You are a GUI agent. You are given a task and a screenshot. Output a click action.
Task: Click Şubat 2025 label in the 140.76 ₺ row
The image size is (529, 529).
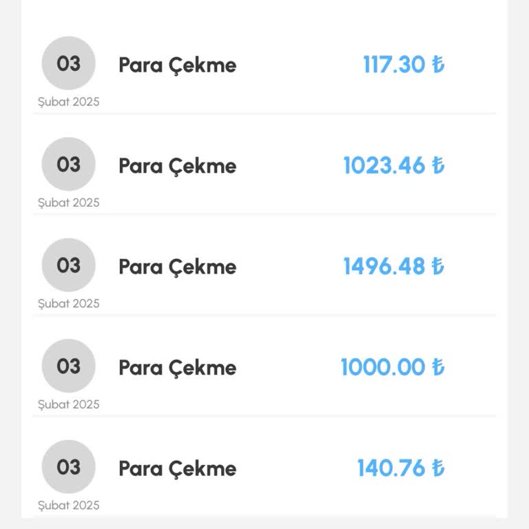68,506
